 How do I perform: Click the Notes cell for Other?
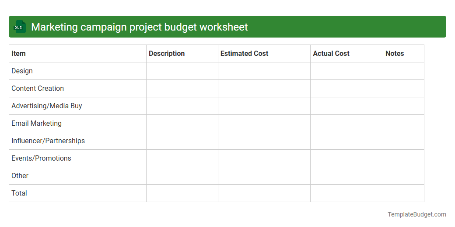click(404, 176)
